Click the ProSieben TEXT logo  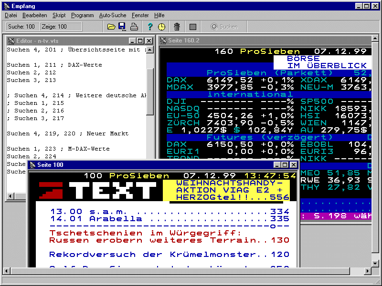[97, 190]
